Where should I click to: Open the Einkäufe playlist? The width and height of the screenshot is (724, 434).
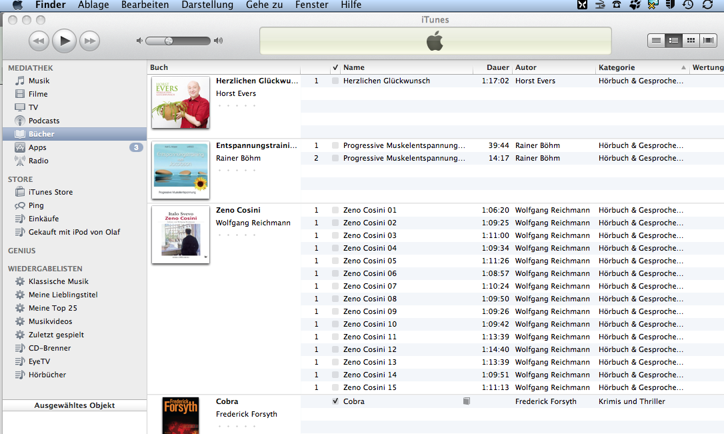pyautogui.click(x=43, y=219)
